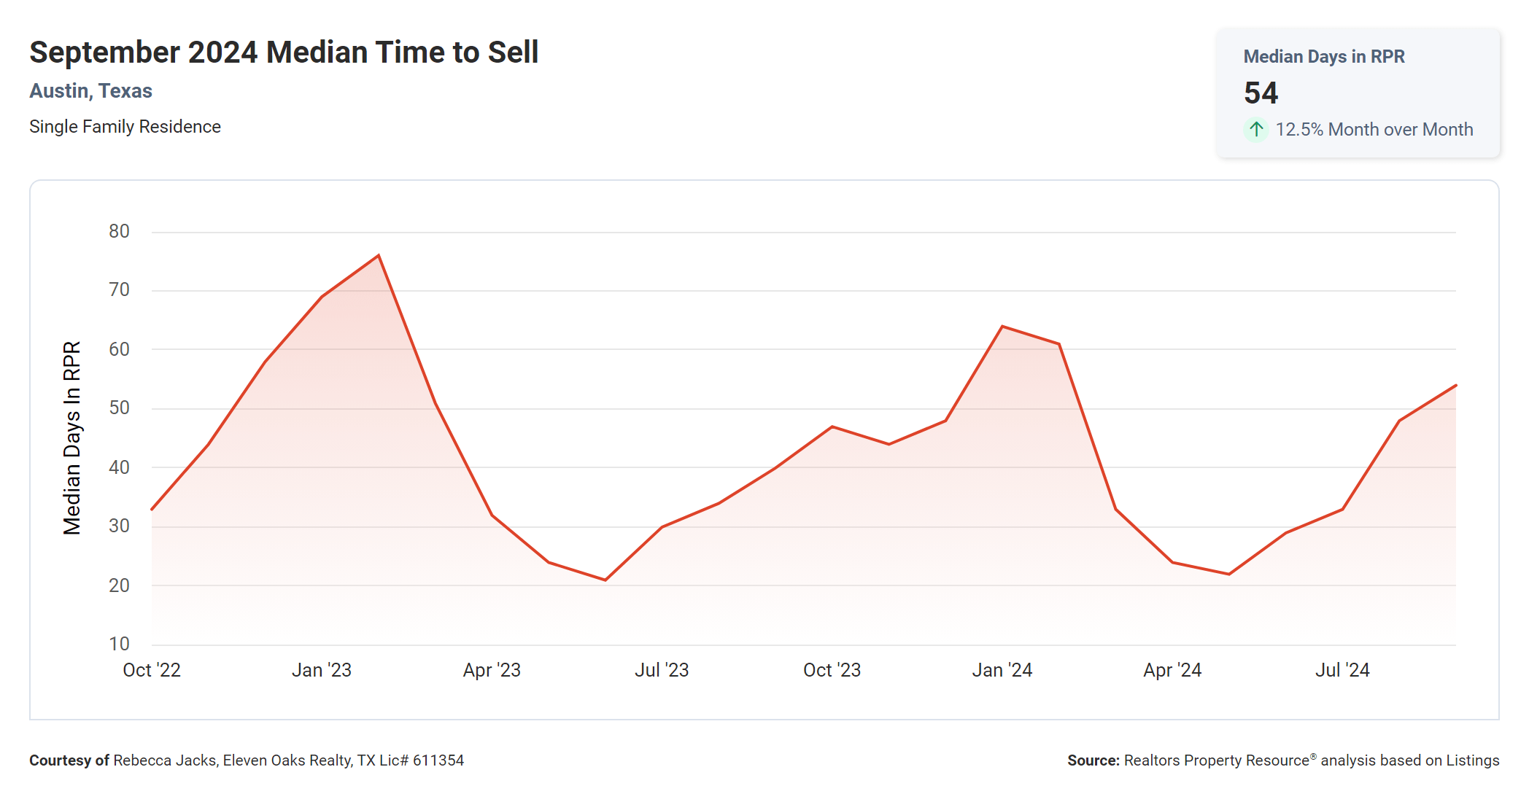The height and width of the screenshot is (802, 1529).
Task: Click the "September 2024 Median Time to Sell" title
Action: pyautogui.click(x=284, y=52)
